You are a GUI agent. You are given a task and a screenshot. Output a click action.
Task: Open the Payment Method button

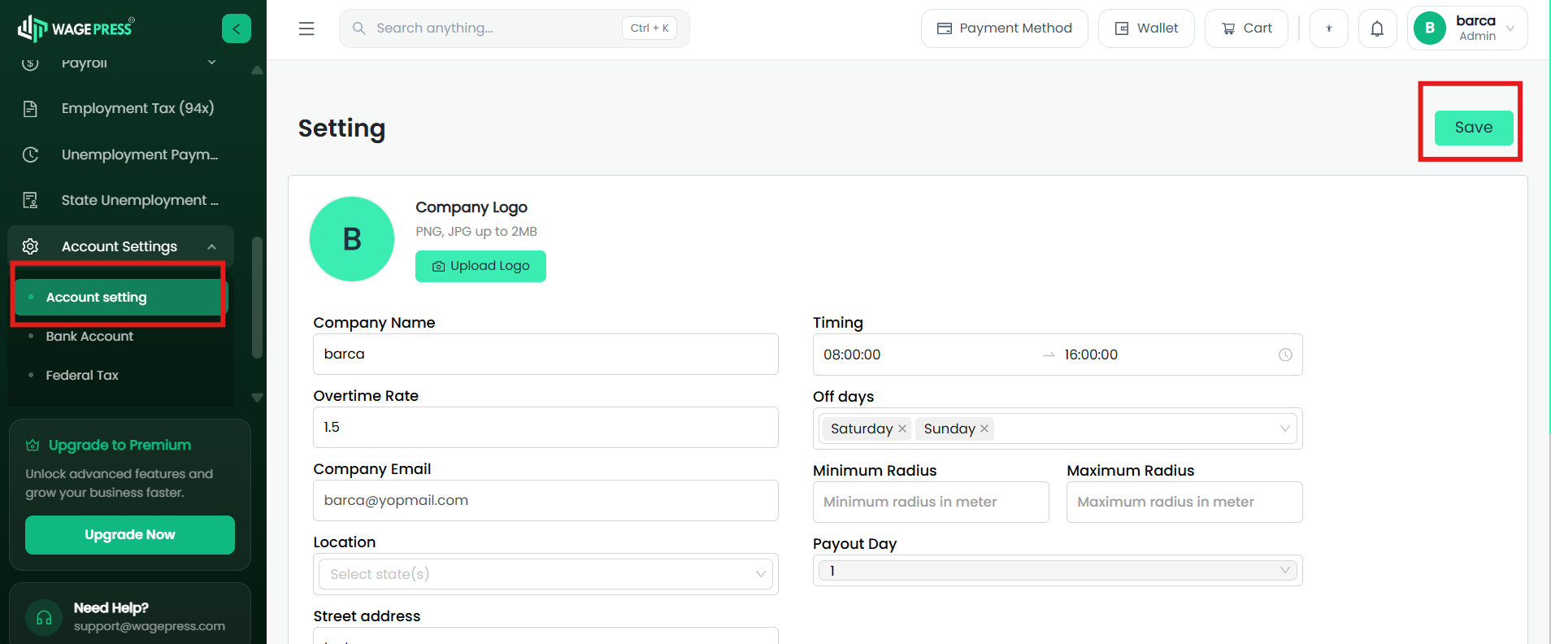(x=1005, y=28)
